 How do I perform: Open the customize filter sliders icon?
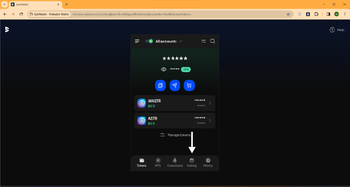click(203, 41)
